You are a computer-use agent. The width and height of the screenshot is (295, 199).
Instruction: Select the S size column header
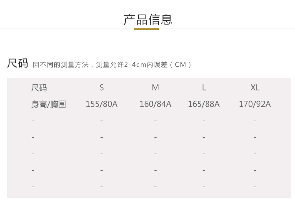[101, 88]
